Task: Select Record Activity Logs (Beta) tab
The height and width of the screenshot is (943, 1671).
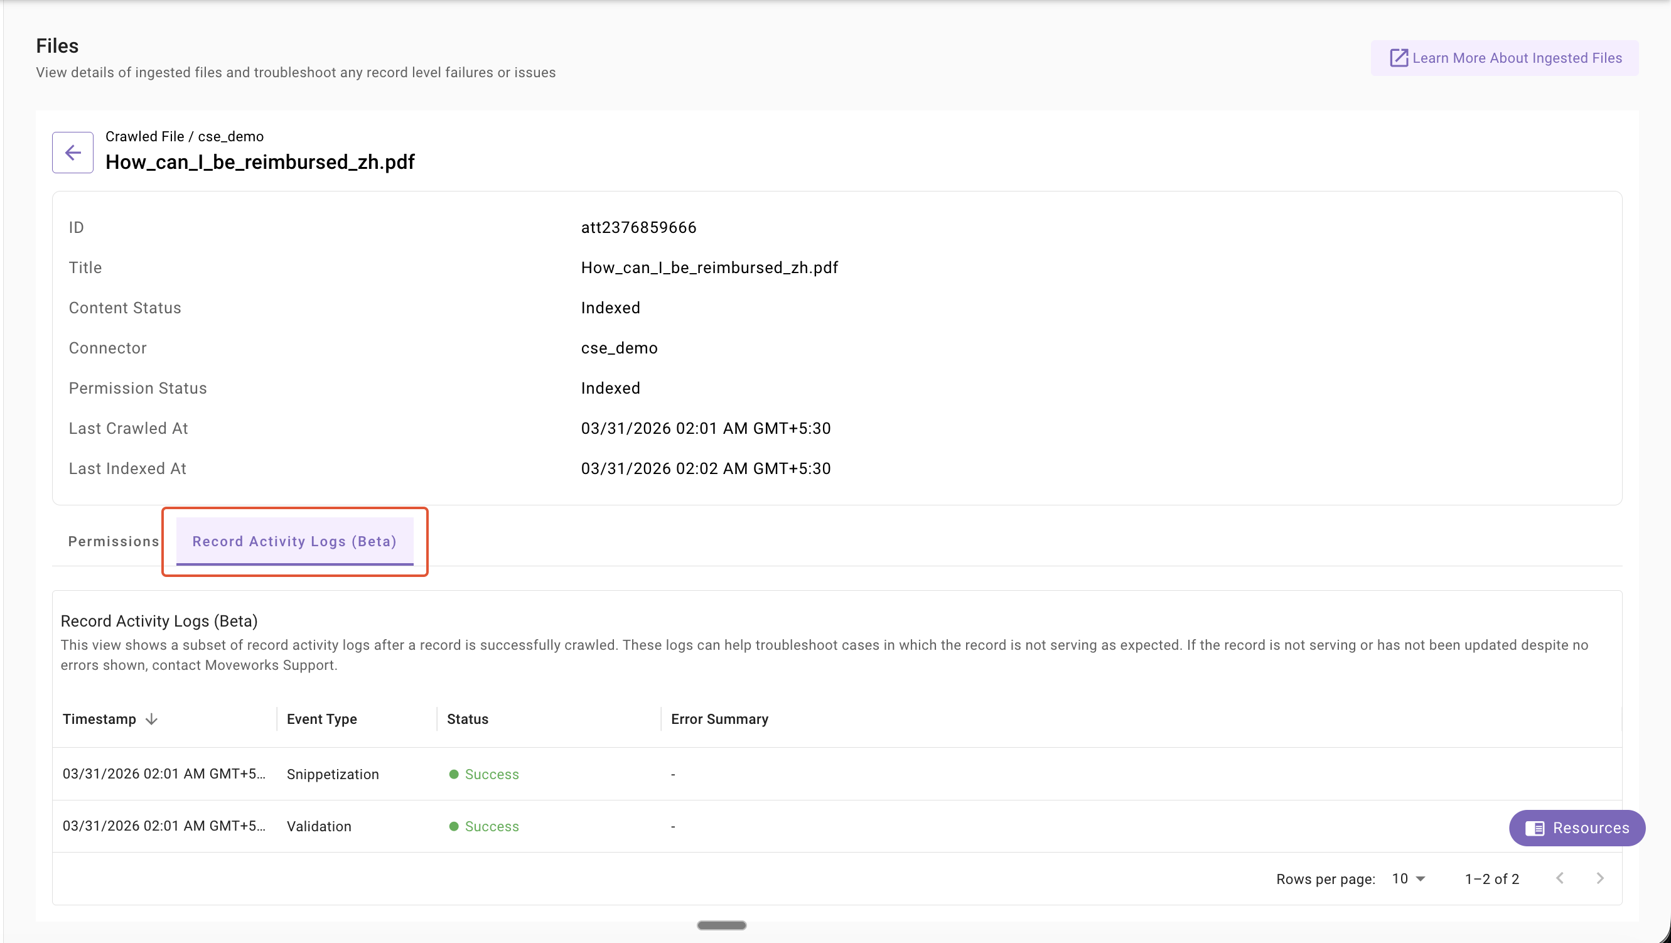Action: coord(294,541)
